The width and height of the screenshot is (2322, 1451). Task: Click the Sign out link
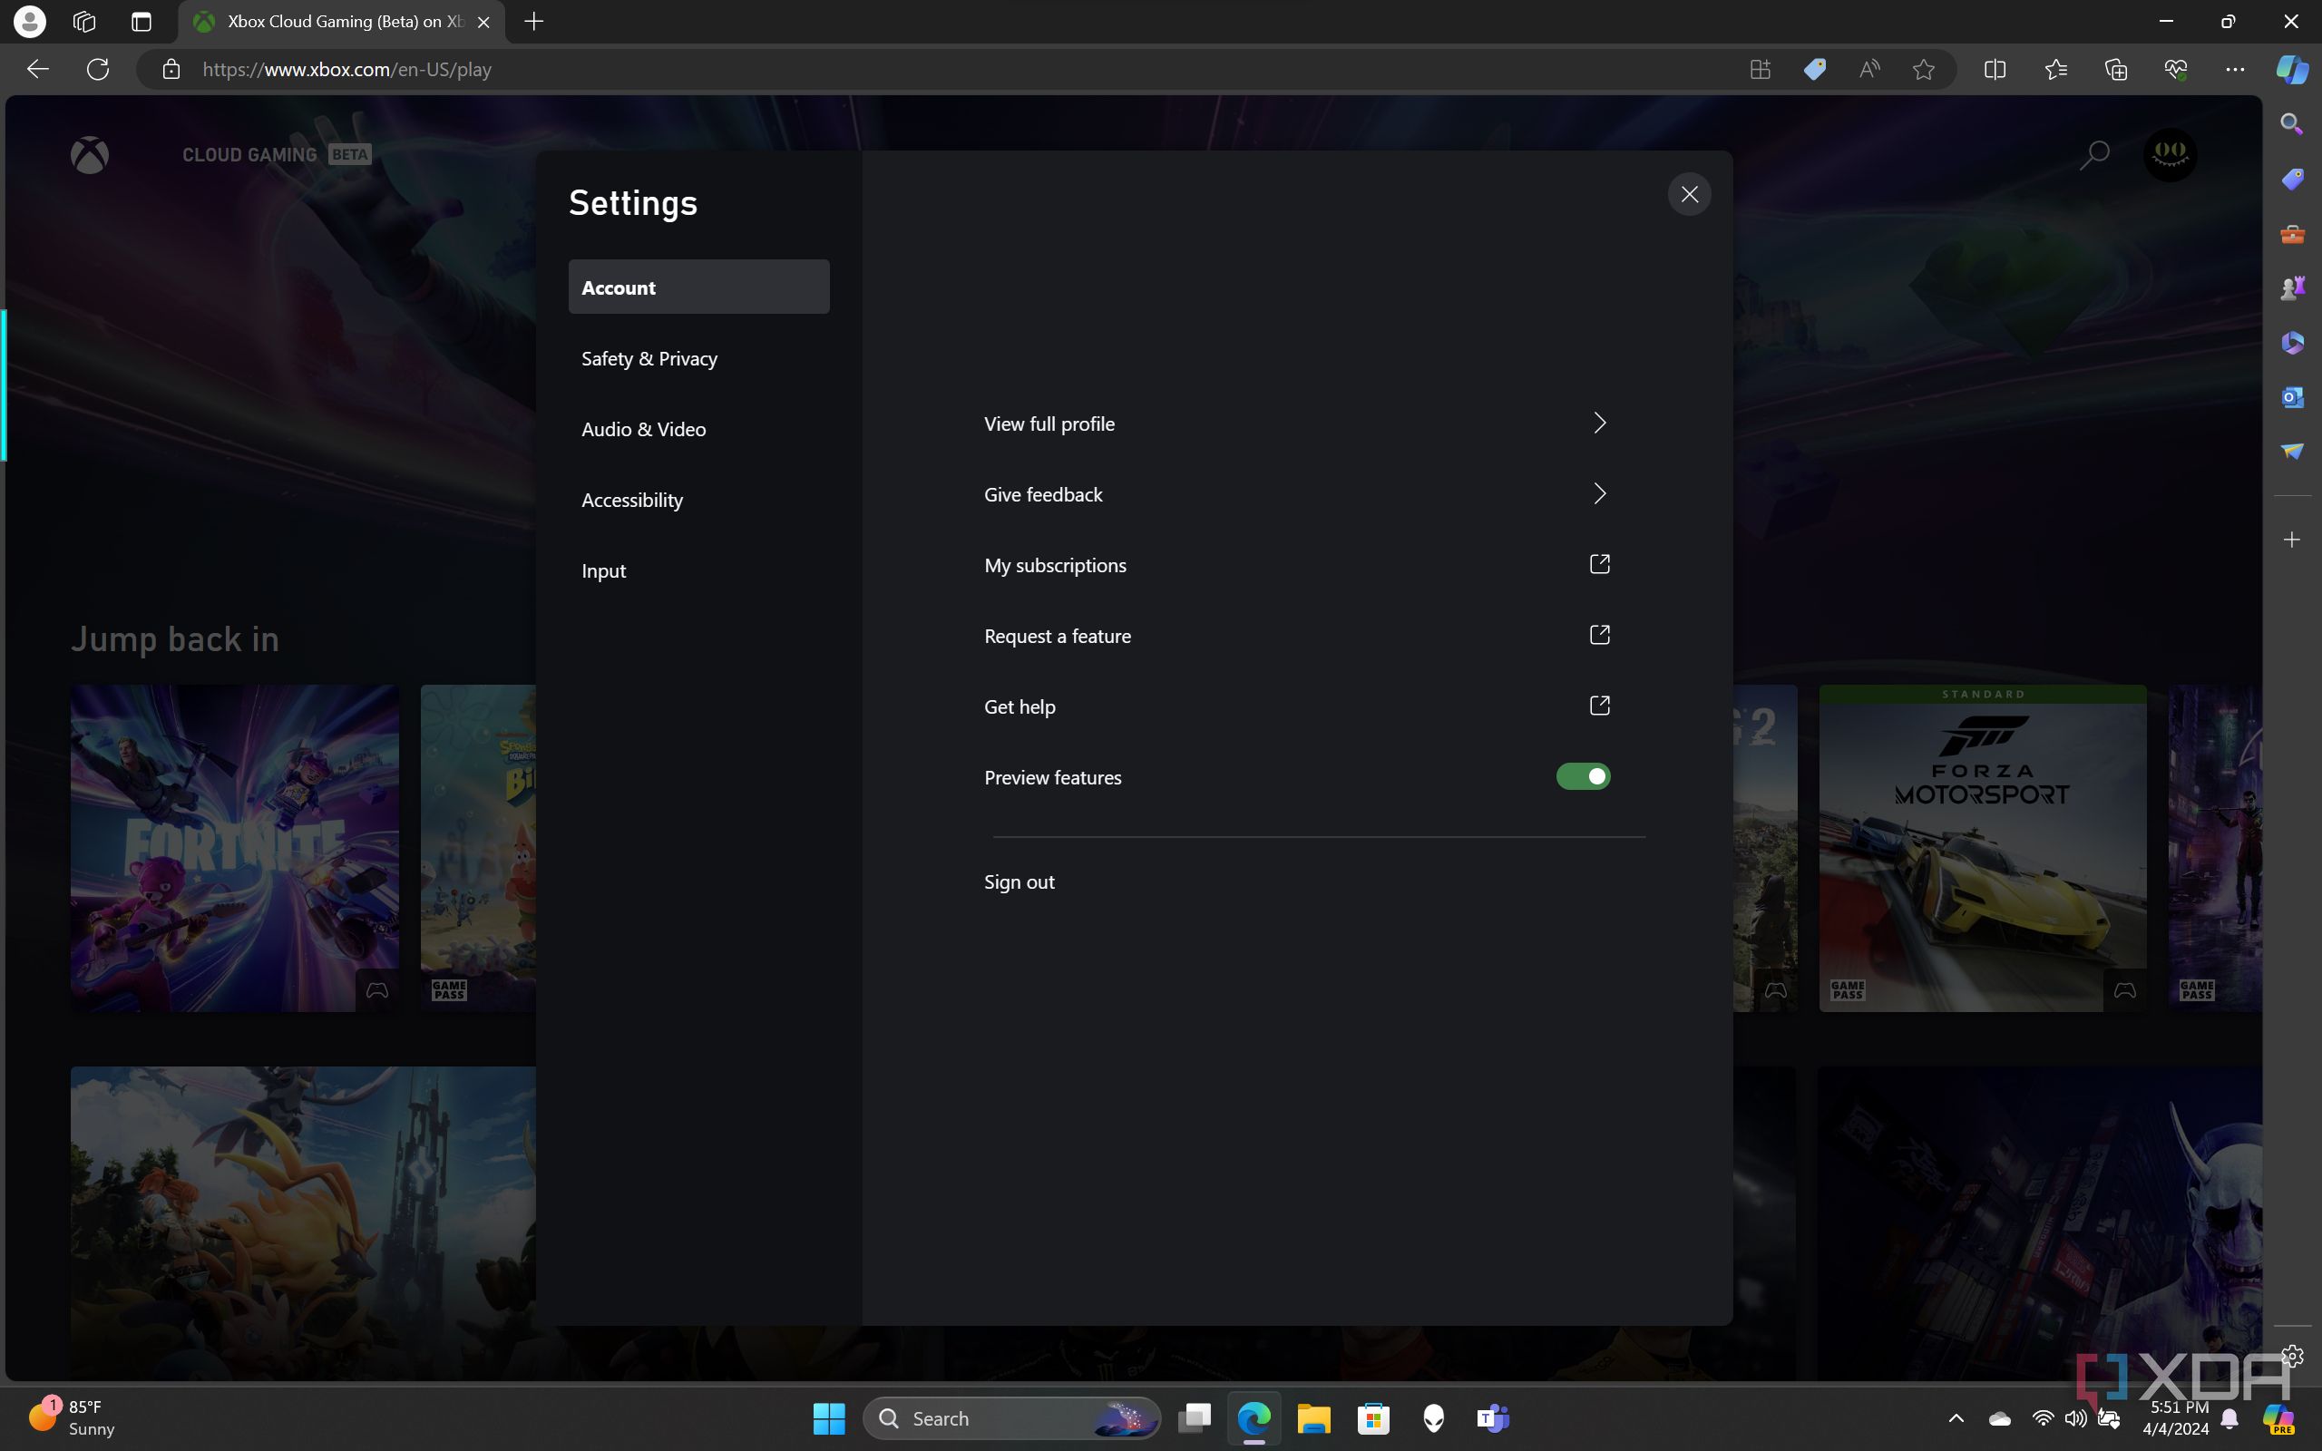pyautogui.click(x=1018, y=881)
